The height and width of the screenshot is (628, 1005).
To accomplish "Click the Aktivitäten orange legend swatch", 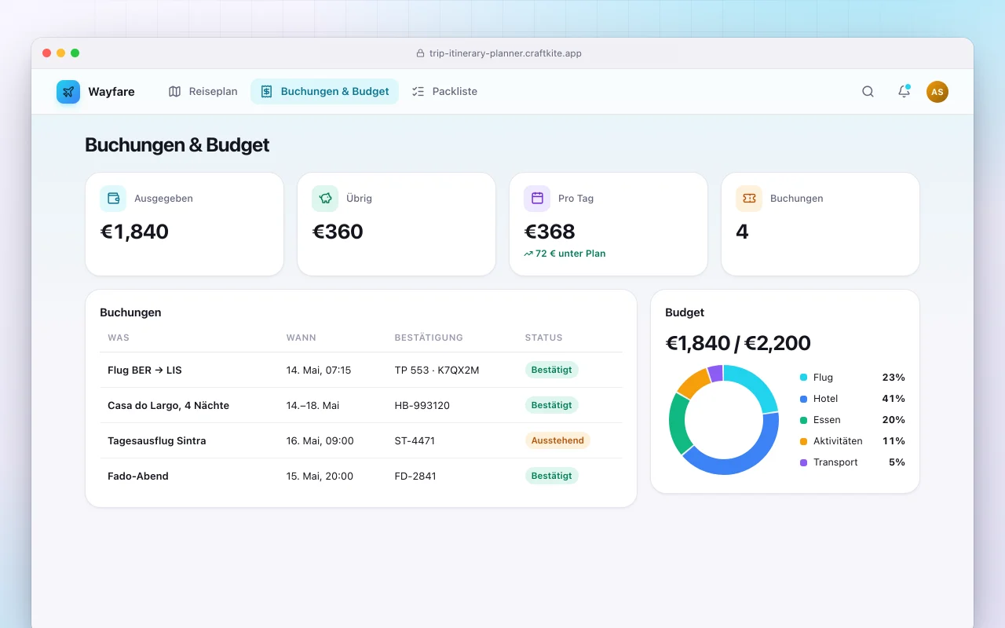I will (803, 441).
